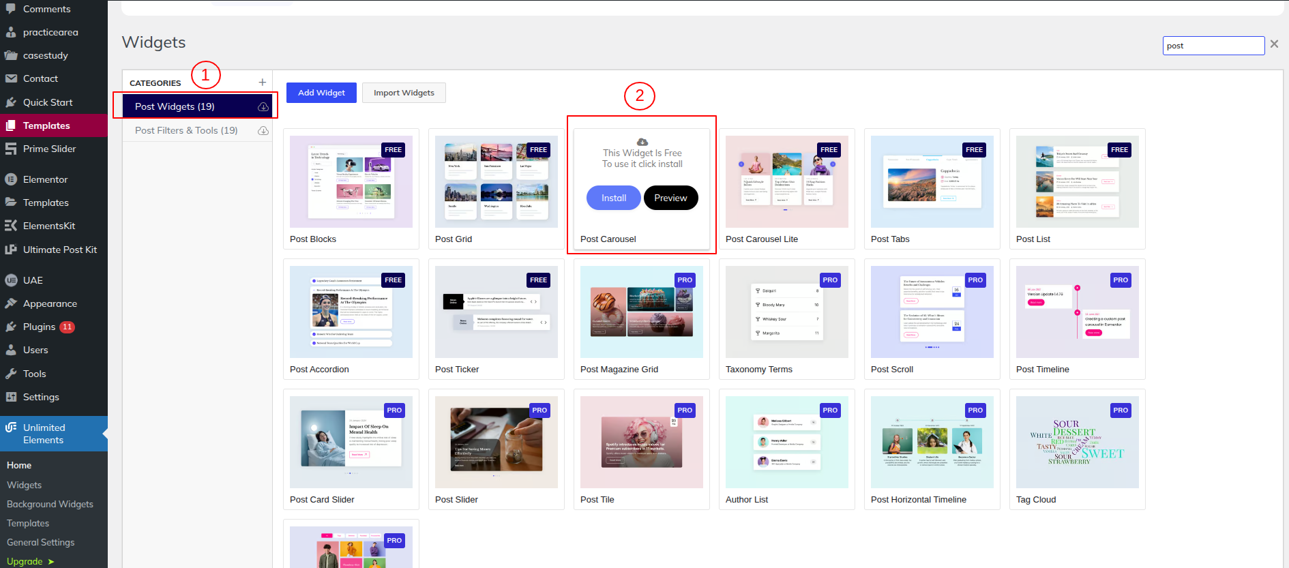This screenshot has width=1289, height=568.
Task: Open the Widgets submenu item
Action: coord(25,485)
